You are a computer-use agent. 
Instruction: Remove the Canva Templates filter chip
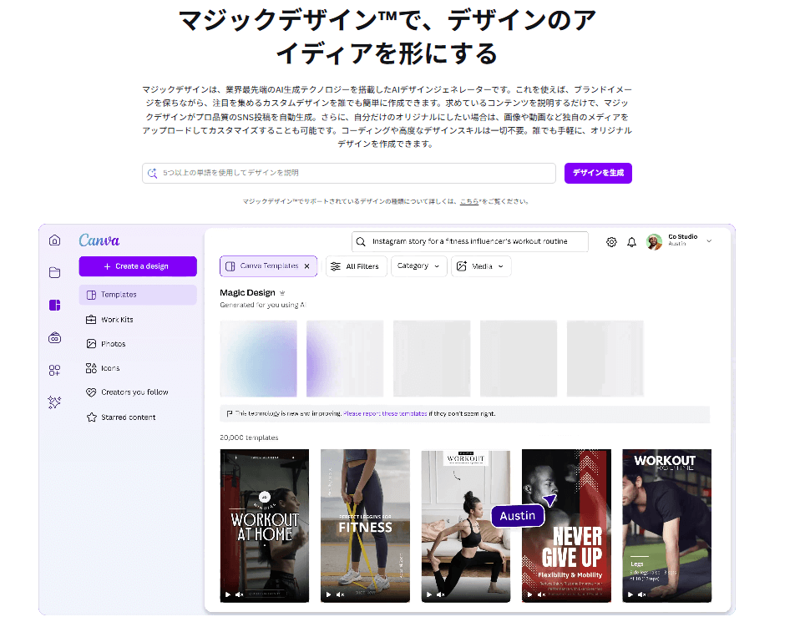(x=306, y=266)
